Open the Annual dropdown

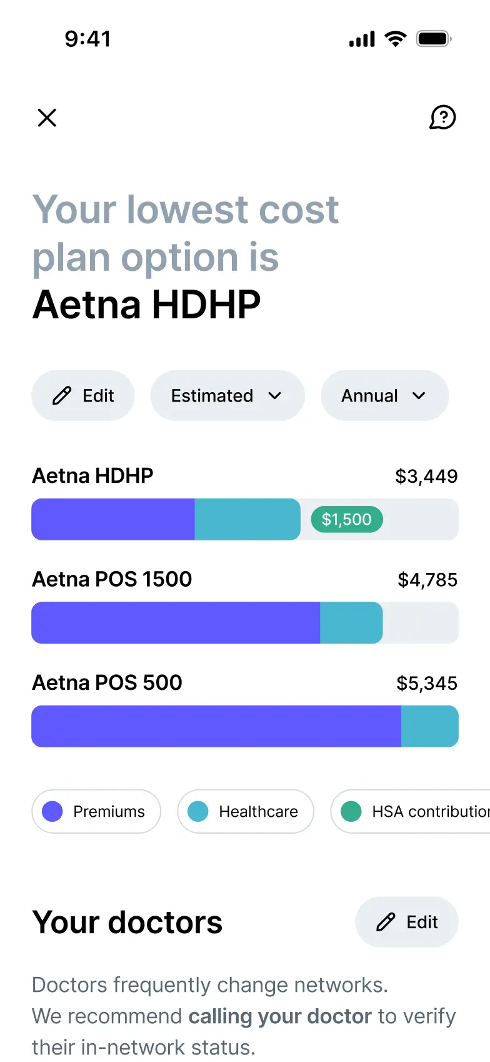(x=384, y=395)
